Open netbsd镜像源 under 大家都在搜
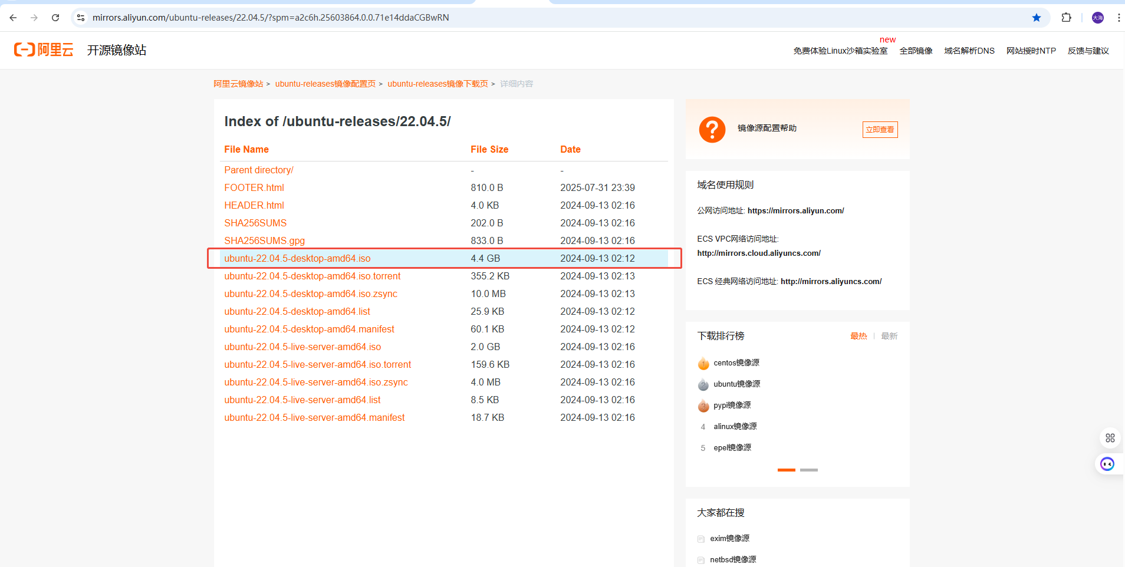 tap(733, 560)
